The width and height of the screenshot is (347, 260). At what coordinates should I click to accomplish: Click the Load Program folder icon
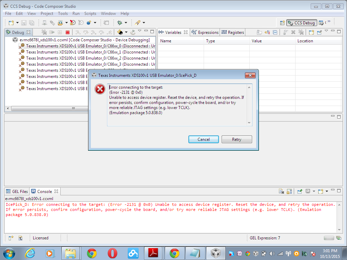click(60, 23)
